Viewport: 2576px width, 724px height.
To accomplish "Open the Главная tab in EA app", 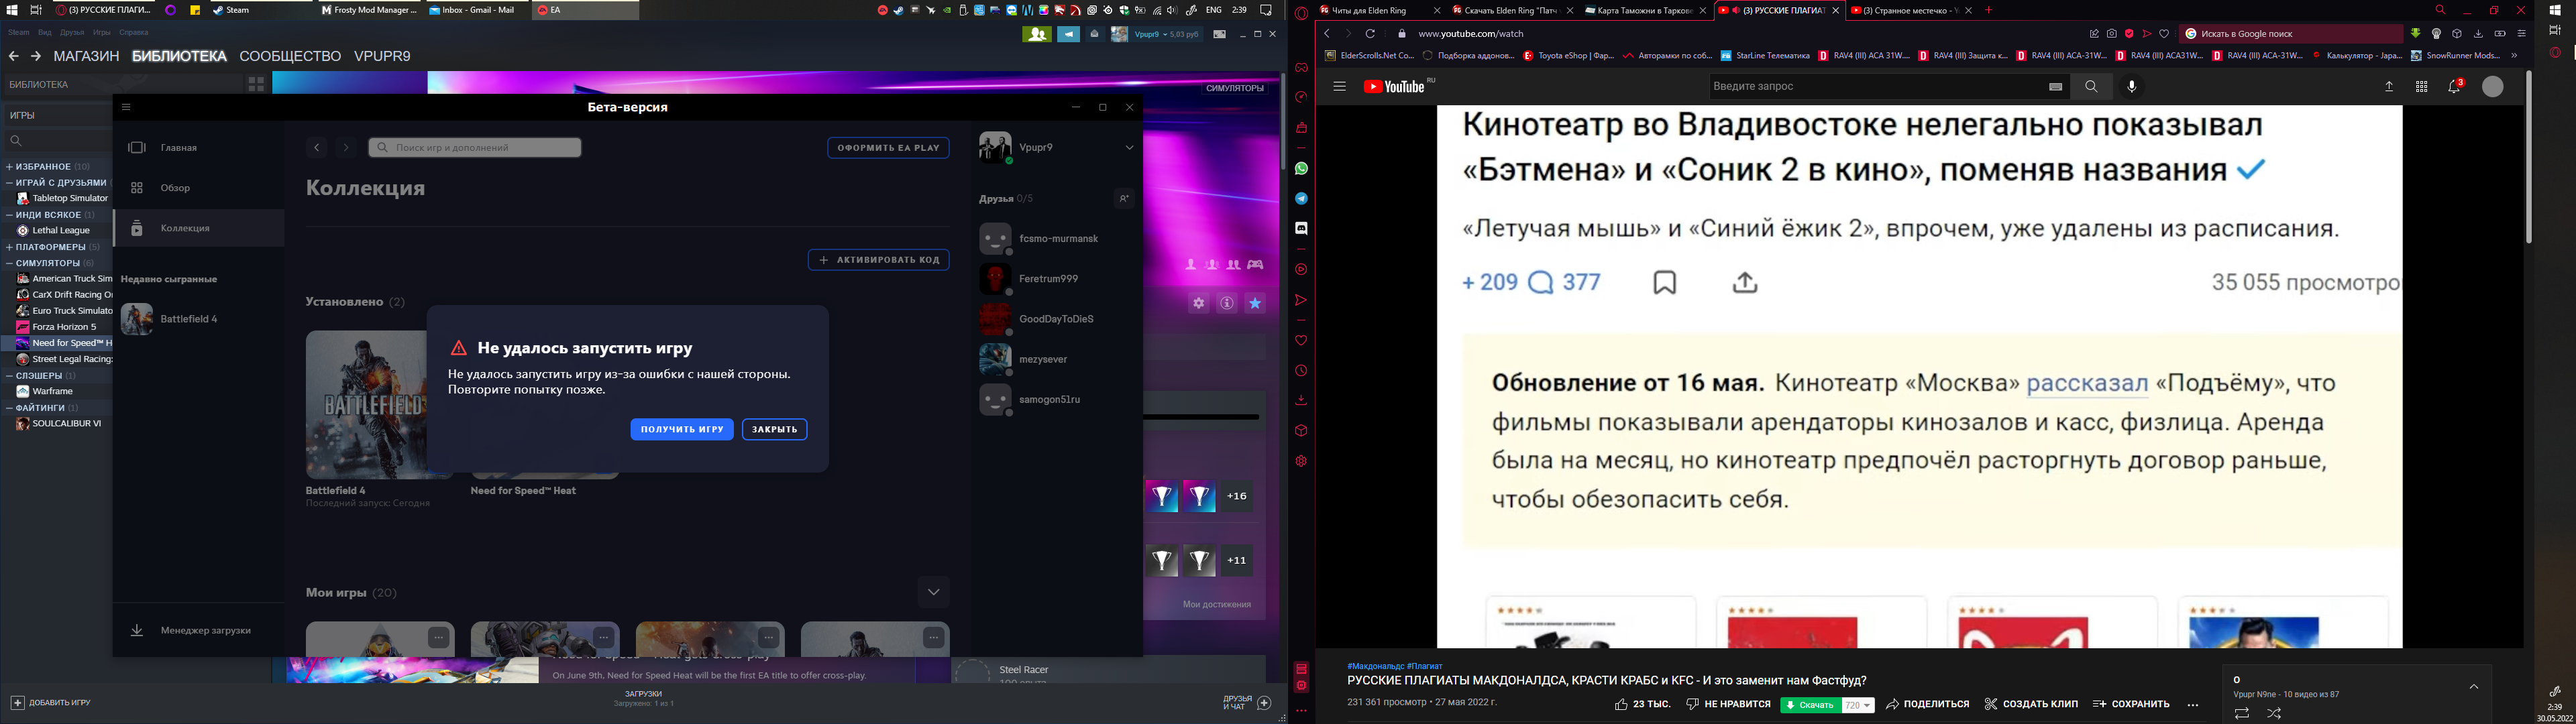I will (199, 148).
